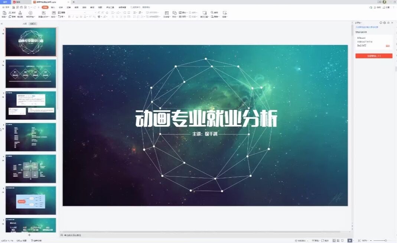This screenshot has width=397, height=243.
Task: Switch to normal view in status bar
Action: click(333, 240)
